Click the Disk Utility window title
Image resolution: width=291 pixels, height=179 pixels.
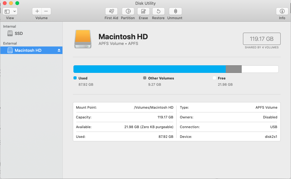pos(145,3)
